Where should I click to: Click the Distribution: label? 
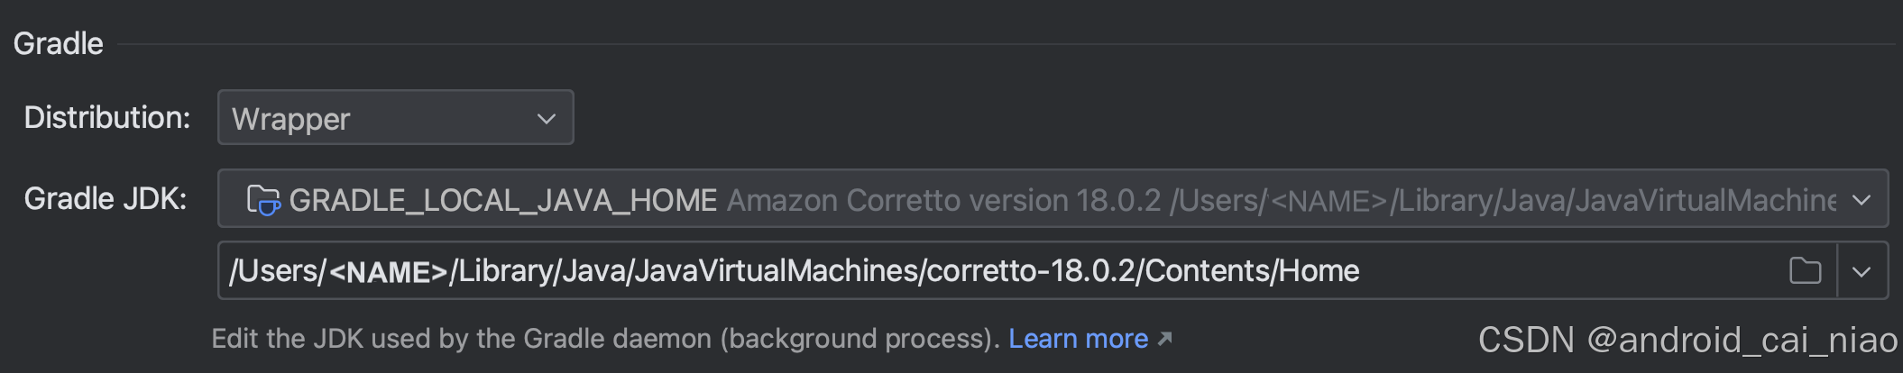[107, 117]
